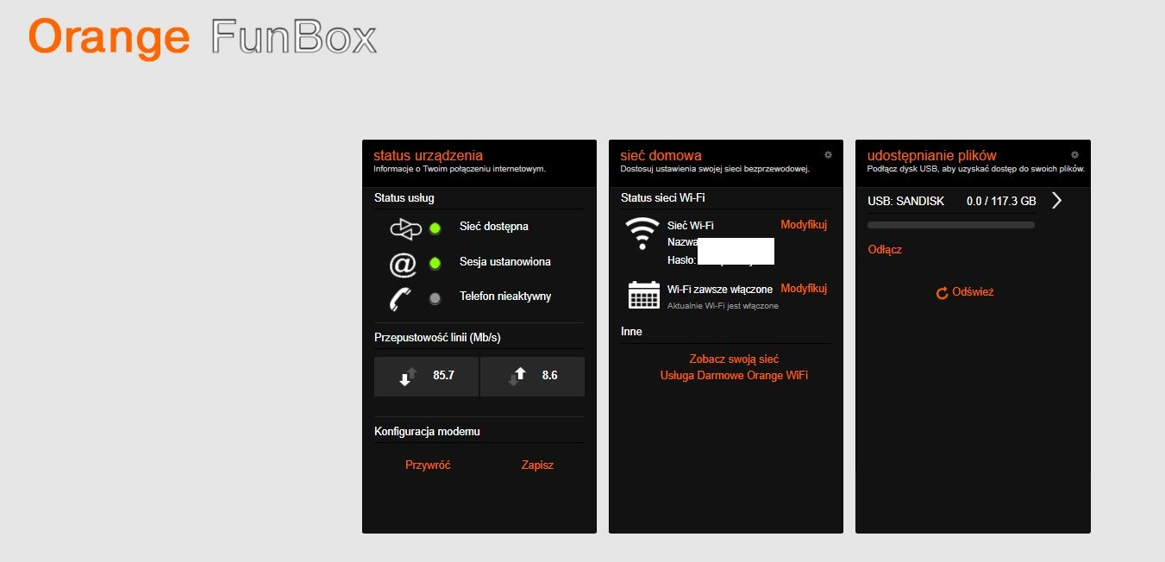Viewport: 1165px width, 562px height.
Task: Click the download speed arrow icon
Action: click(409, 376)
